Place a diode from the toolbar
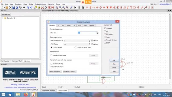 coord(107,8)
